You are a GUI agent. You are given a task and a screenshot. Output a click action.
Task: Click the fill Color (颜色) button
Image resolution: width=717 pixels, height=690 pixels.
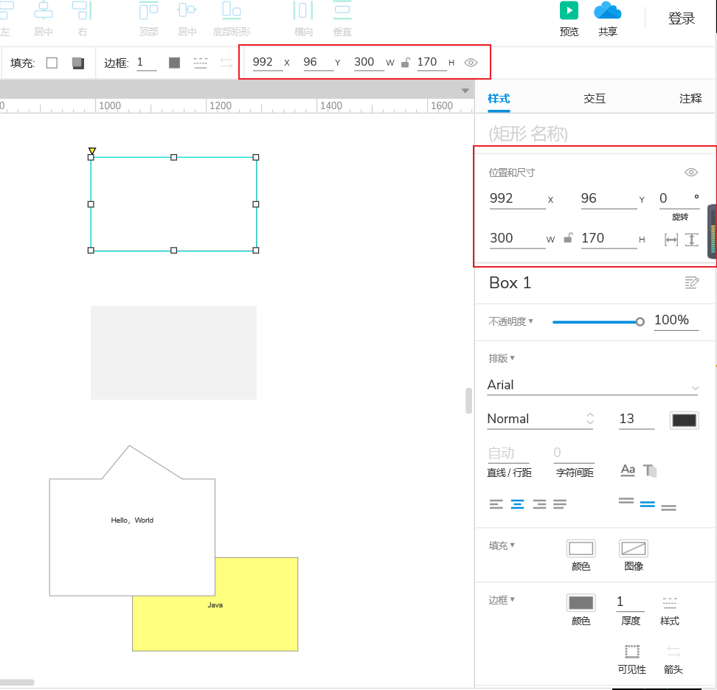point(581,548)
